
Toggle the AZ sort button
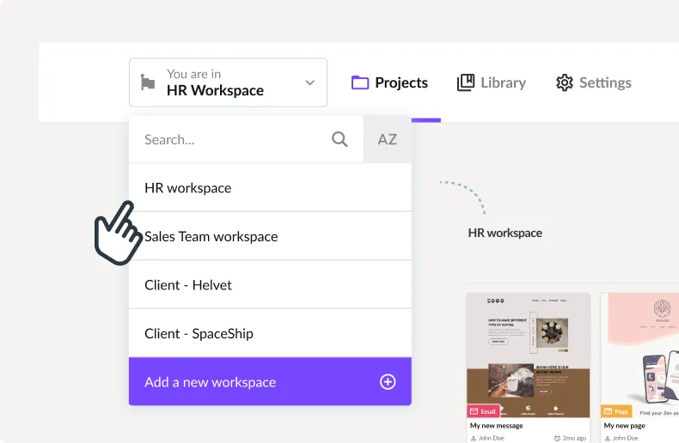pyautogui.click(x=387, y=139)
